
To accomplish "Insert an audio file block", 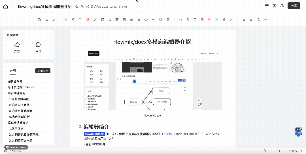I will (188, 20).
